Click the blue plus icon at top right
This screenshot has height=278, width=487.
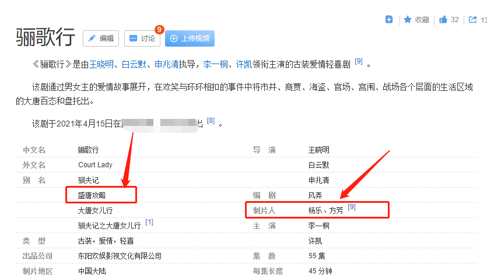pos(389,19)
